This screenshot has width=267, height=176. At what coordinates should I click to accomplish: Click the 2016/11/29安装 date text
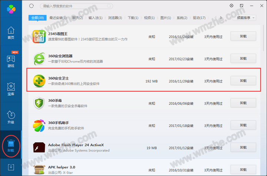point(181,81)
